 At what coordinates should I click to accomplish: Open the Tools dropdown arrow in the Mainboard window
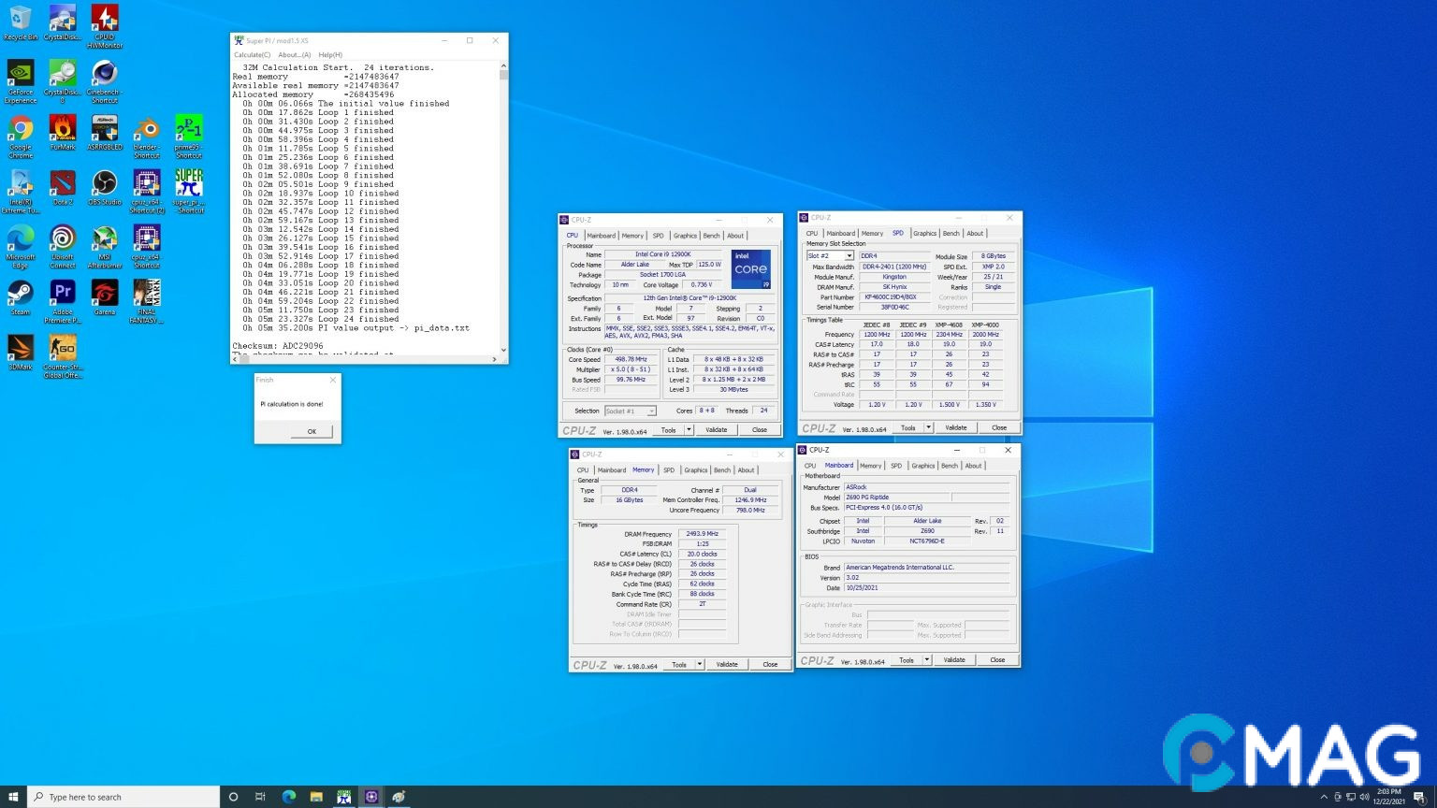click(927, 660)
